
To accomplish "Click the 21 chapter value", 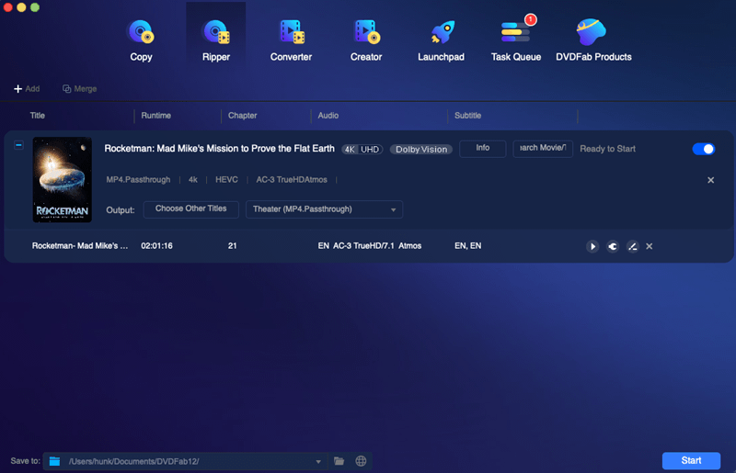I will tap(233, 245).
